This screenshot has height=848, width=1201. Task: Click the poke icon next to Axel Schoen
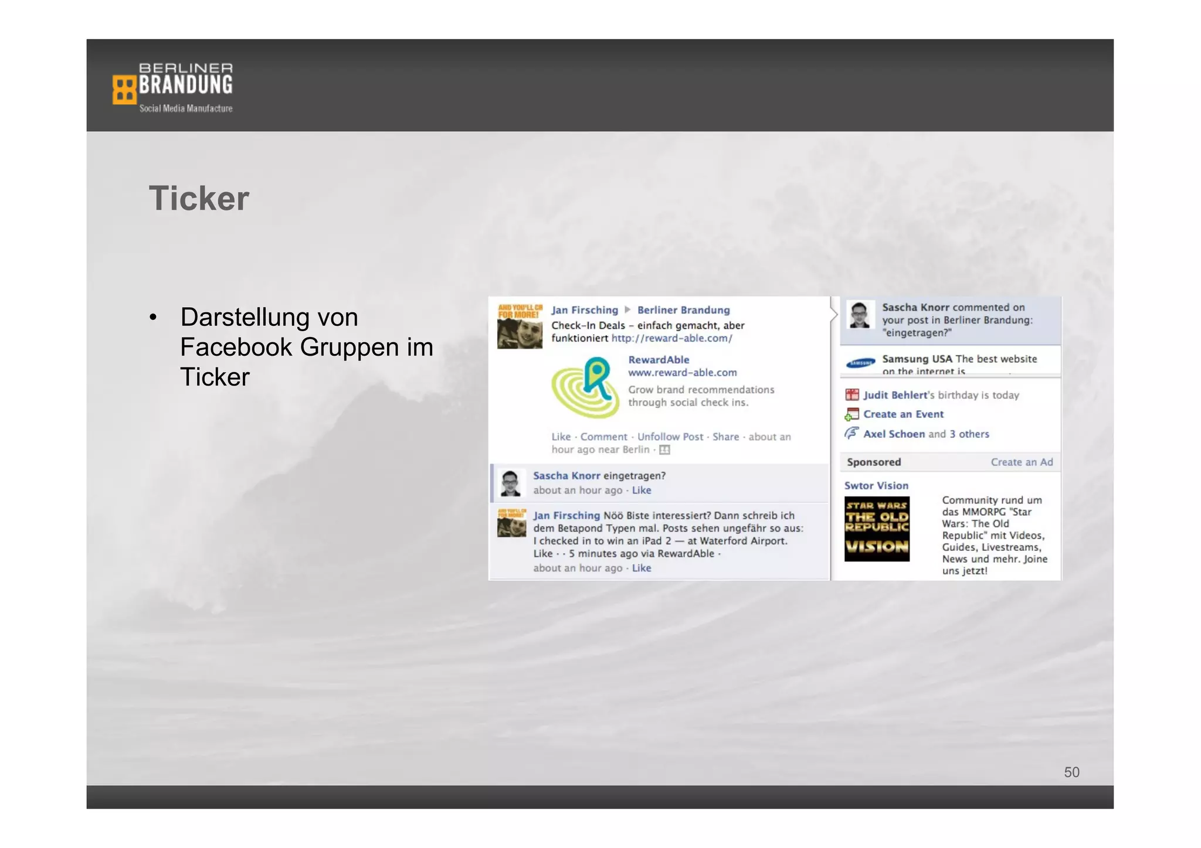pos(851,434)
